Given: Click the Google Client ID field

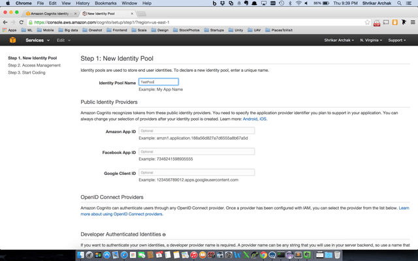Looking at the screenshot, I should 197,172.
